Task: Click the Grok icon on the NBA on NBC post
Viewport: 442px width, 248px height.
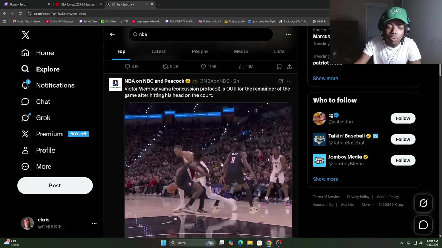Action: 281,81
